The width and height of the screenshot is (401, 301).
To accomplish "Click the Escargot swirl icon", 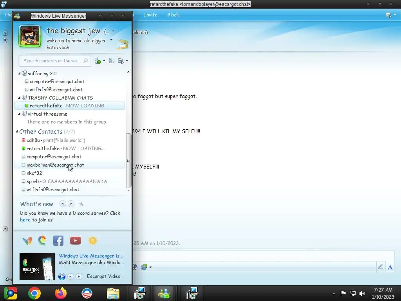I will coord(42,240).
